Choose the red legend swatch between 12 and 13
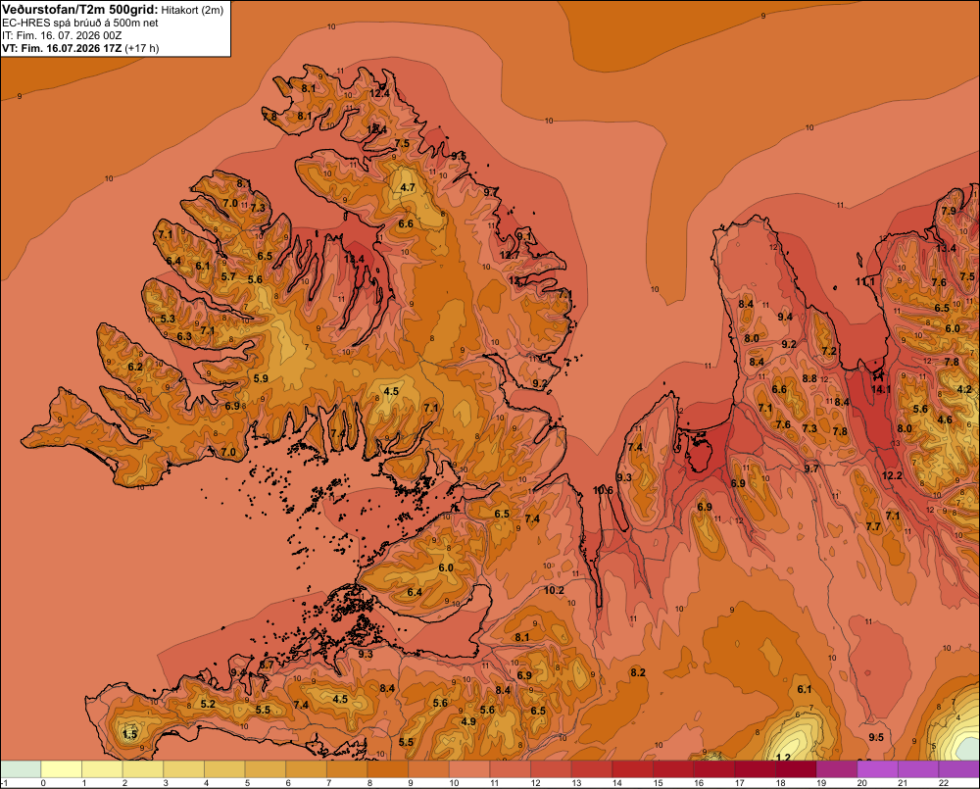The width and height of the screenshot is (980, 789). click(551, 769)
